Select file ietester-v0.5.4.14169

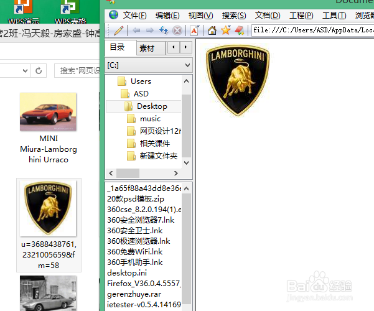[x=144, y=305]
